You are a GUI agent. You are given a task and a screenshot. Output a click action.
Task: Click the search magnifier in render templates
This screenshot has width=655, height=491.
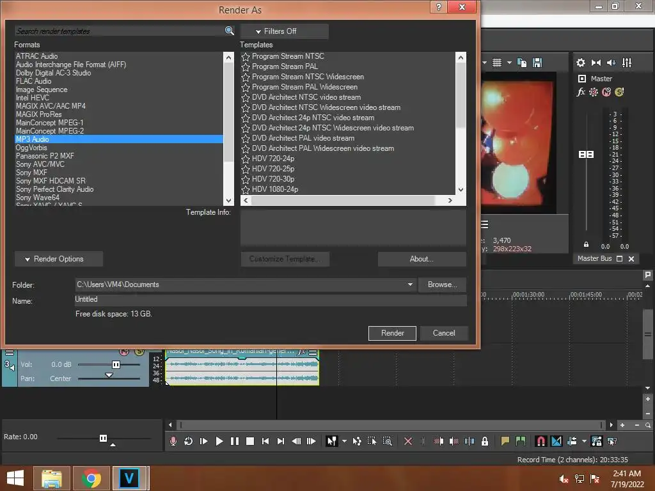(x=230, y=31)
